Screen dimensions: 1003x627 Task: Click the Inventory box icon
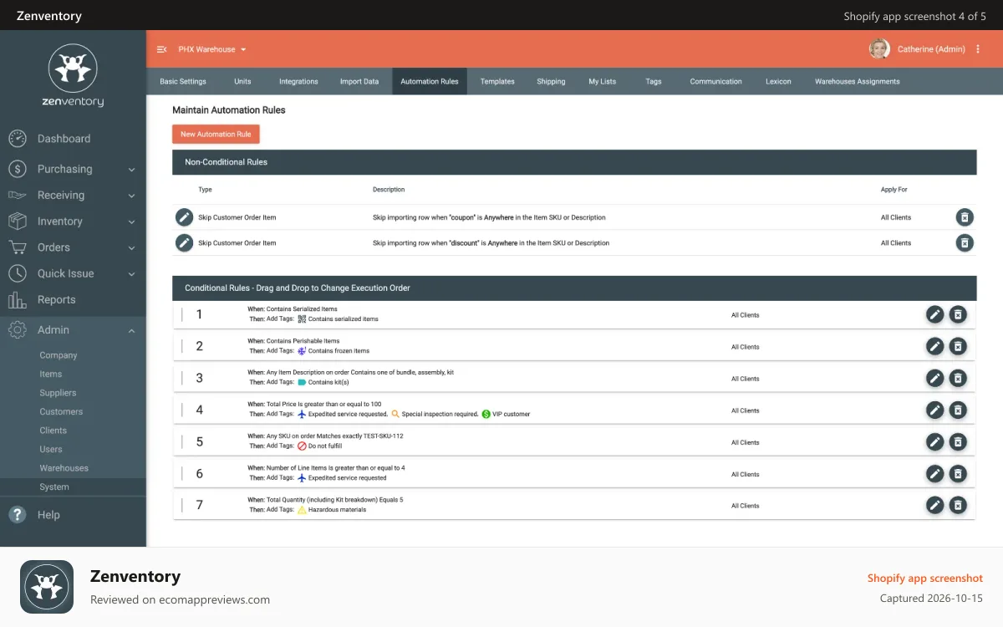tap(18, 222)
